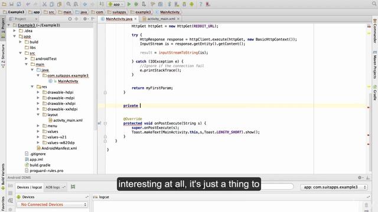Click the search everywhere magnifier at top right
The width and height of the screenshot is (378, 212).
click(374, 4)
